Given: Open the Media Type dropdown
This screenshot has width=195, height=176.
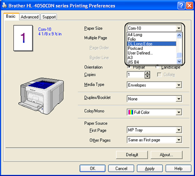Looking at the screenshot, I should [154, 85].
